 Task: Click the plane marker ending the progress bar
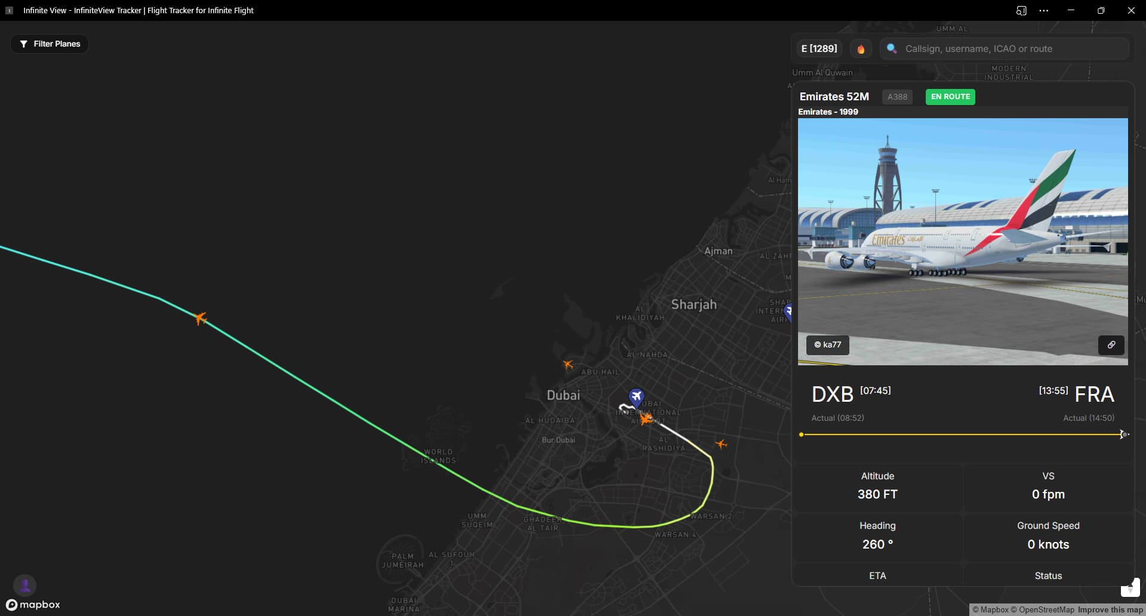(1123, 435)
